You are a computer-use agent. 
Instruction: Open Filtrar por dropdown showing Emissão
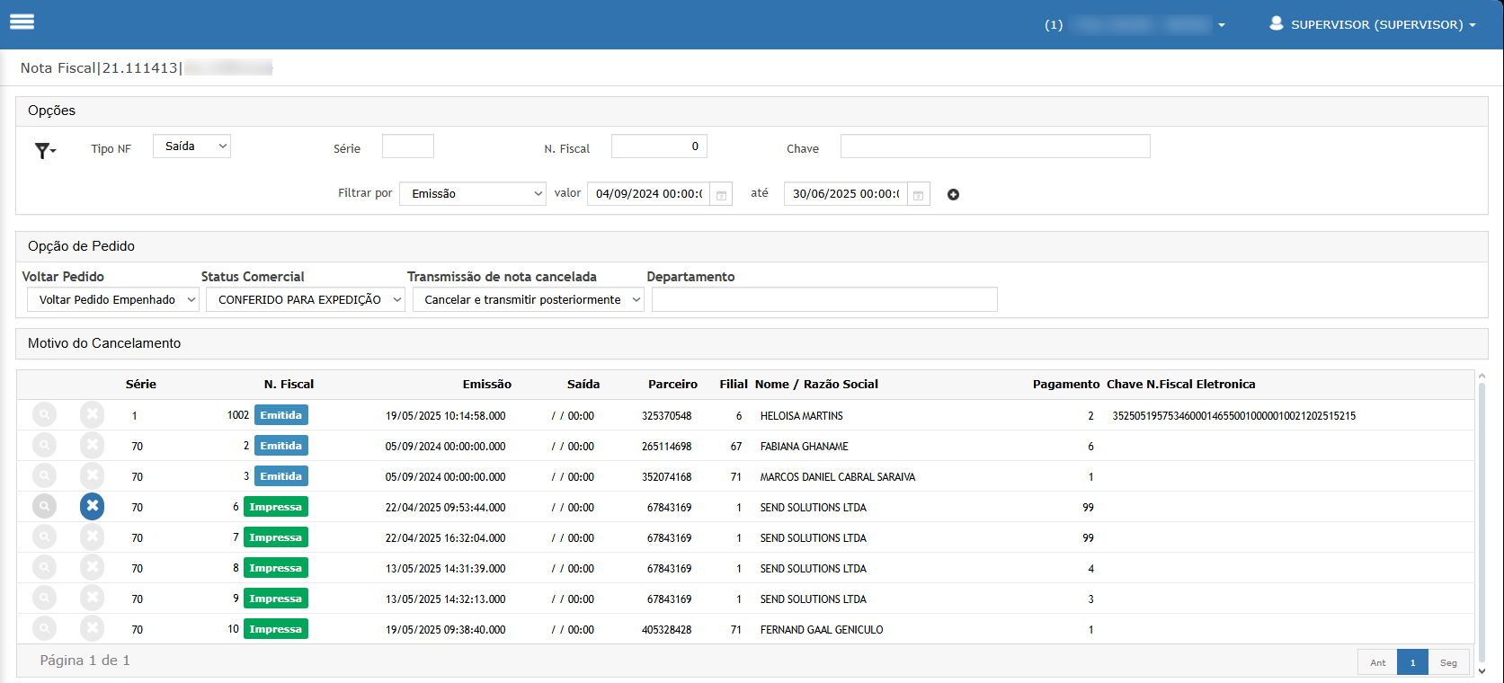[473, 193]
